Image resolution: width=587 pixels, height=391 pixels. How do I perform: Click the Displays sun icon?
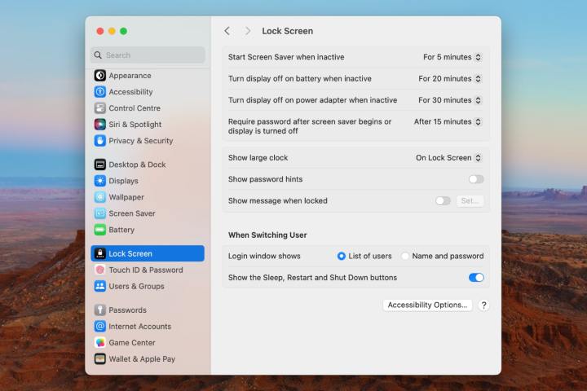100,181
